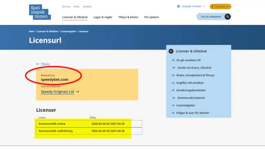Image resolution: width=265 pixels, height=149 pixels.
Task: Open Ansök om licens, tillstånd sidebar link
Action: click(194, 68)
